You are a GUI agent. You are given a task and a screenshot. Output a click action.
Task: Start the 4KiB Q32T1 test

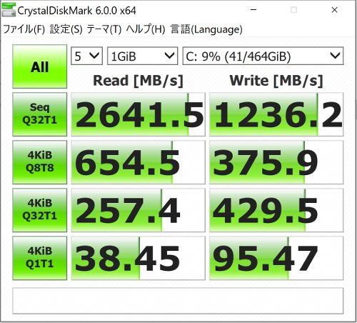pos(40,210)
